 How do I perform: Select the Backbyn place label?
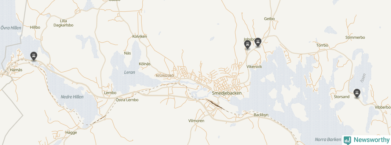[x=261, y=115]
